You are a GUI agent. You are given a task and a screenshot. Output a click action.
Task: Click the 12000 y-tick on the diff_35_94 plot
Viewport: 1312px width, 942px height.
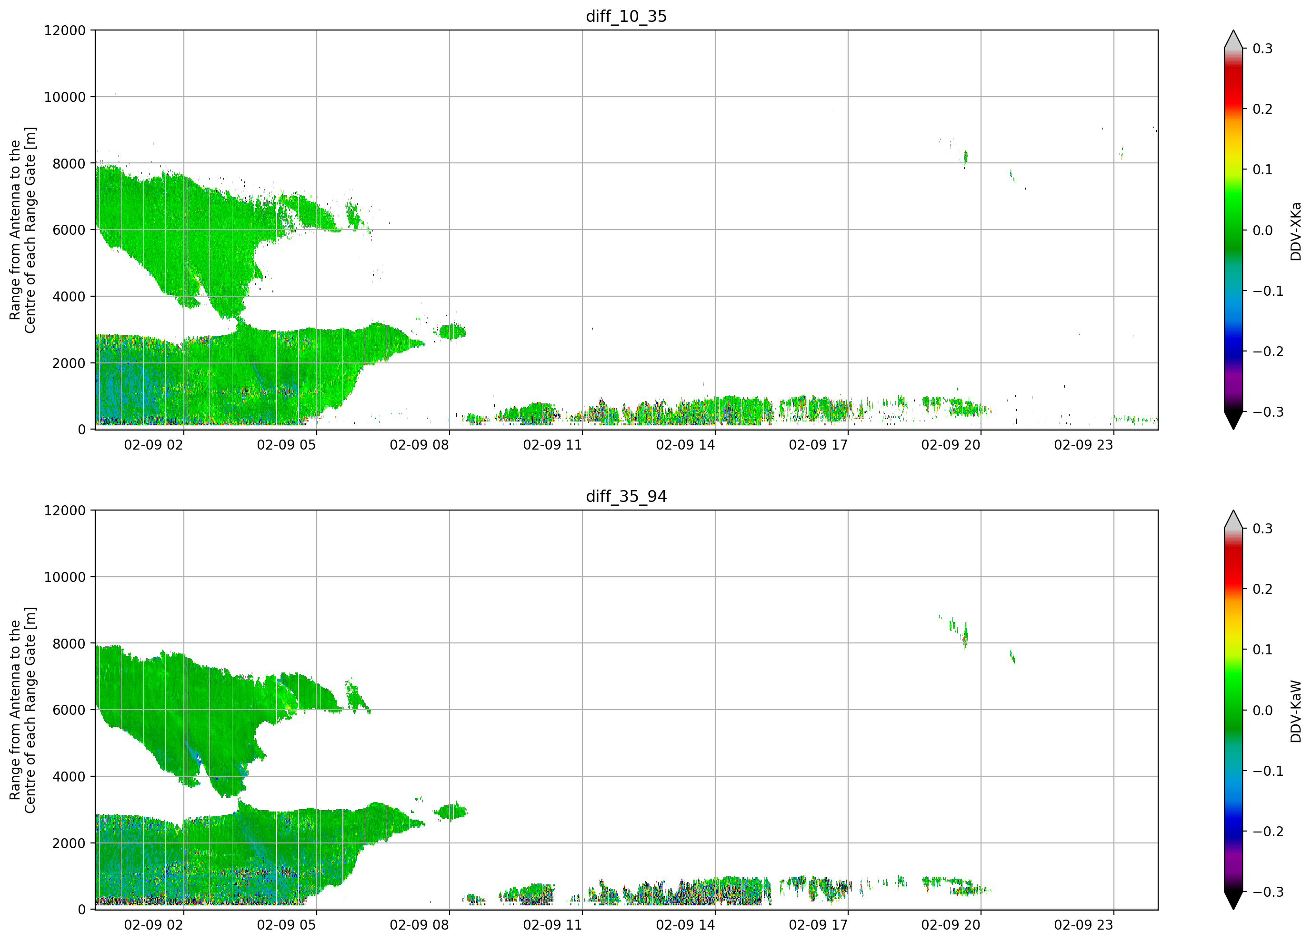pyautogui.click(x=65, y=511)
